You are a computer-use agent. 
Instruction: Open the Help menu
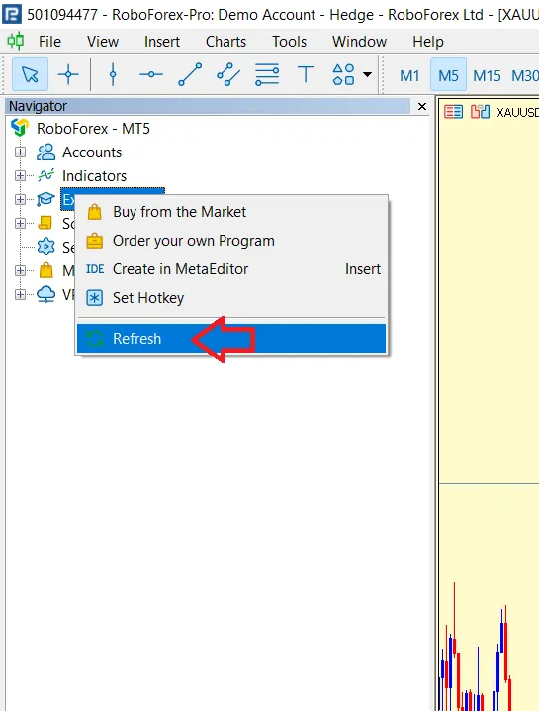[x=428, y=42]
